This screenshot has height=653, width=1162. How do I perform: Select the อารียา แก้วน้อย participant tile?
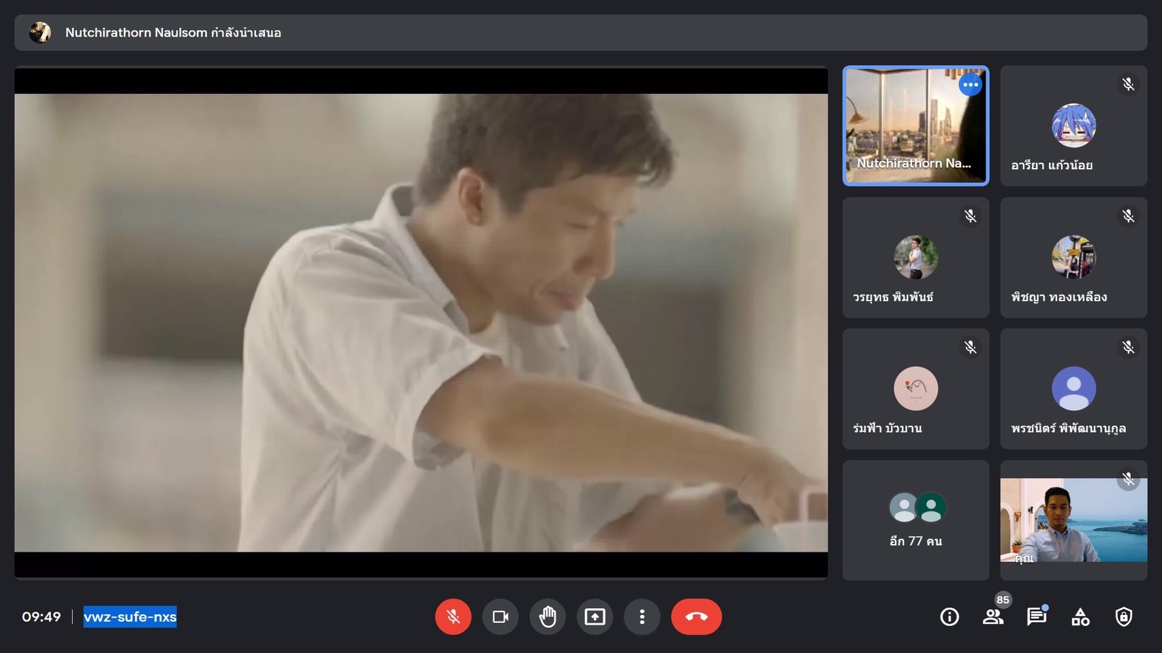1073,127
